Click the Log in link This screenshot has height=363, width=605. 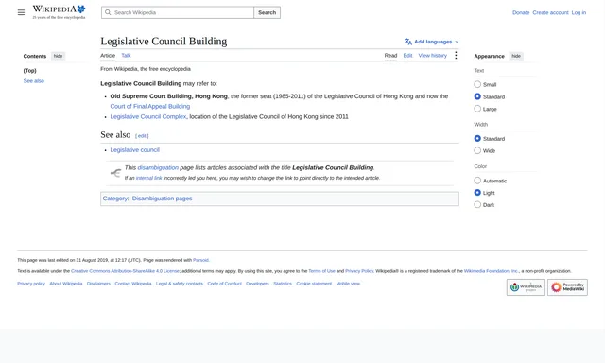click(579, 12)
